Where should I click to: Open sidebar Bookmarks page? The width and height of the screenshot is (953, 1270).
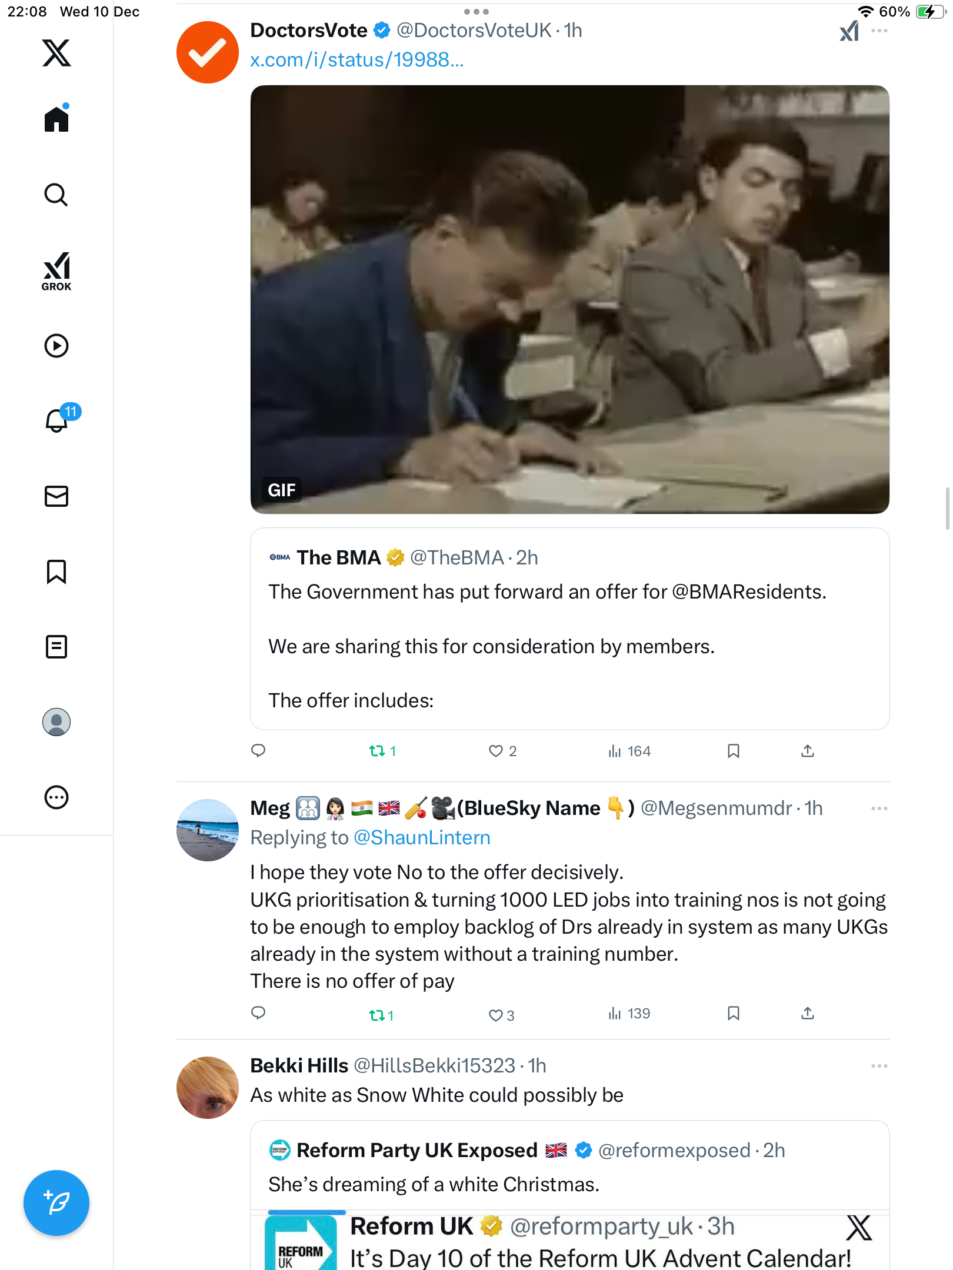click(56, 571)
